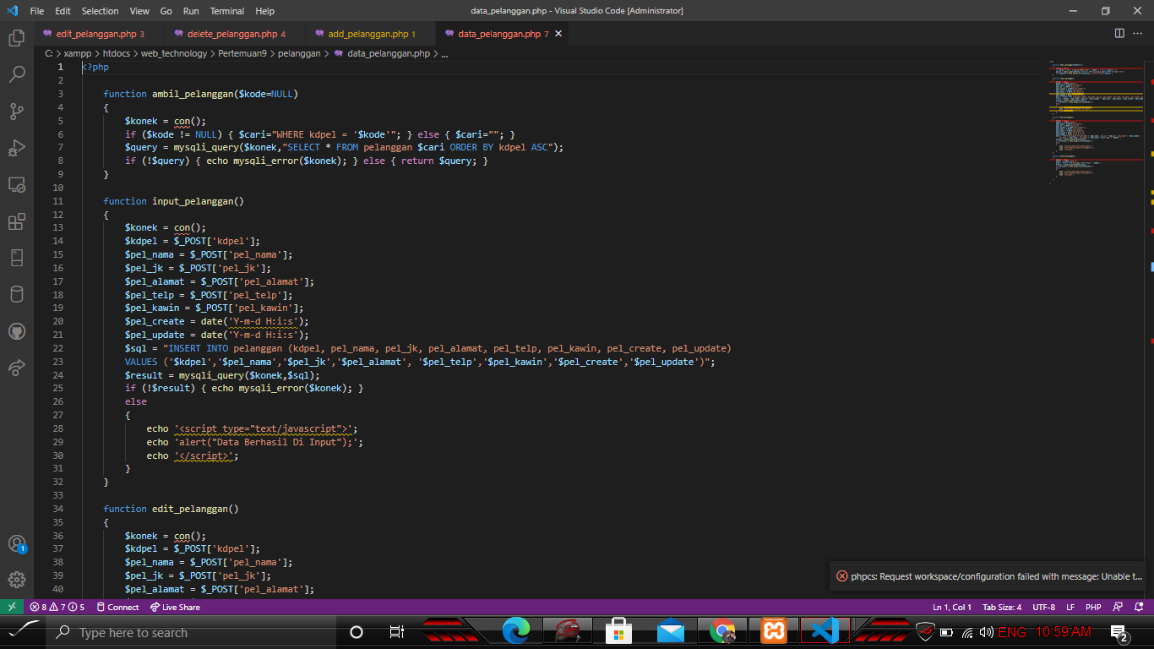Open the Search view in activity bar
This screenshot has height=649, width=1154.
16,74
